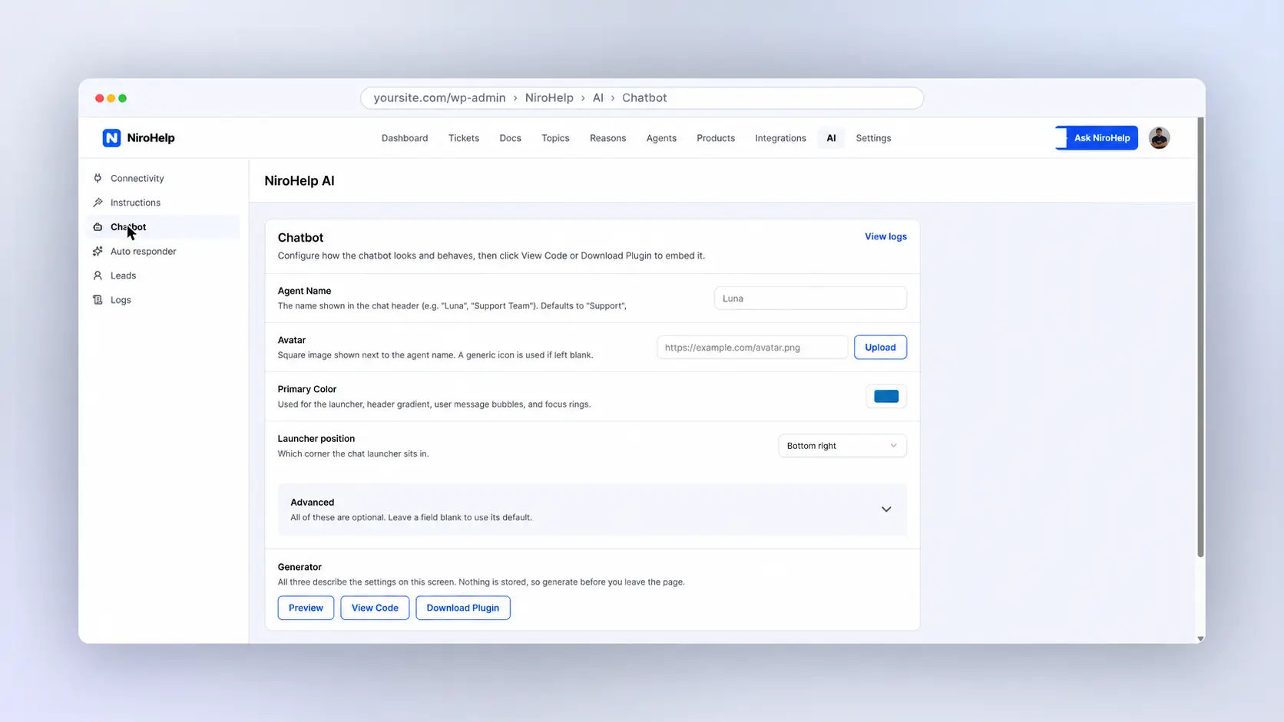Screen dimensions: 1284x722
Task: Open Auto responder in the sidebar
Action: (143, 252)
